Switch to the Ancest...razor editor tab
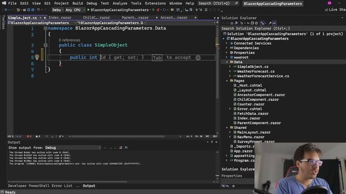Viewport: 346px width, 194px height. [x=174, y=18]
